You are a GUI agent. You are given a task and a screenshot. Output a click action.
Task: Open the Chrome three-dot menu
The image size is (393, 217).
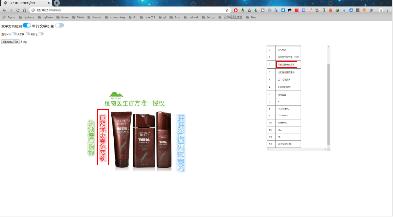coord(388,10)
